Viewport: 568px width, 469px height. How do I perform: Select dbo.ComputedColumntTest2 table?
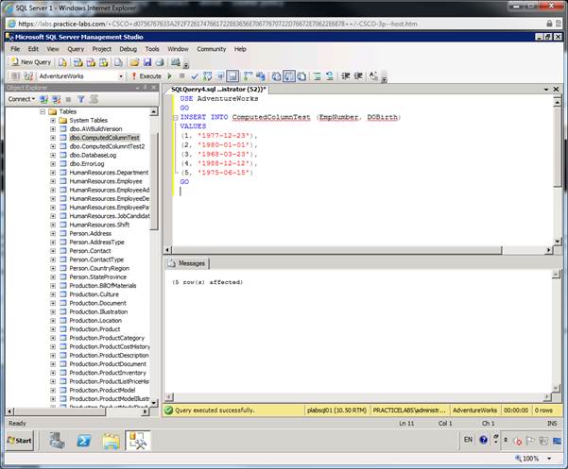tap(107, 146)
